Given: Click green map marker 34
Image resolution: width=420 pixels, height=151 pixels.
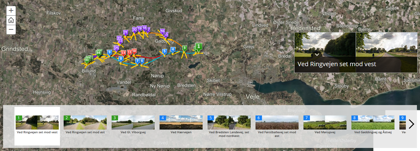Looking at the screenshot, I should [98, 53].
